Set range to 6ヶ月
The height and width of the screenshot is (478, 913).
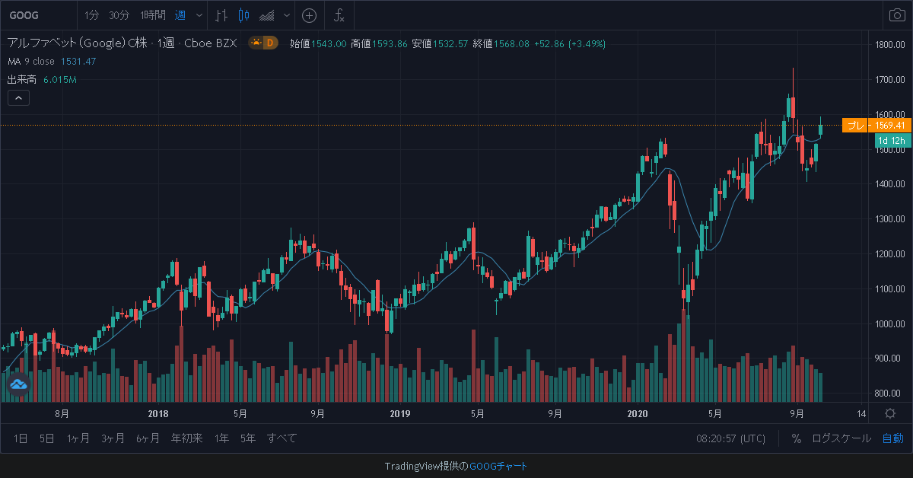[148, 438]
